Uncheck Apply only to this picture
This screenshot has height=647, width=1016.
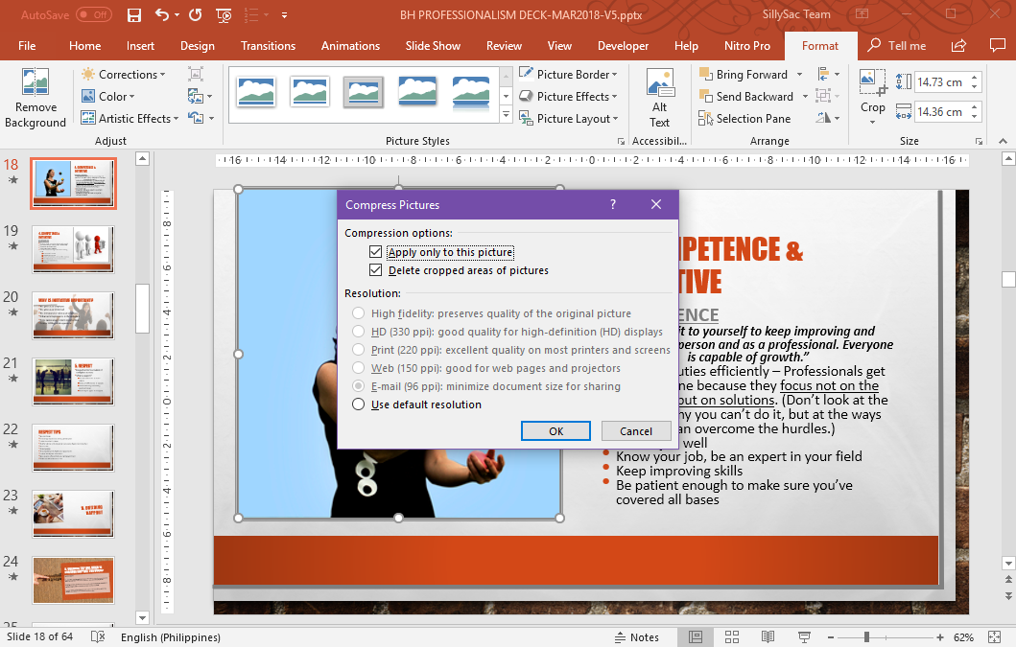coord(376,252)
